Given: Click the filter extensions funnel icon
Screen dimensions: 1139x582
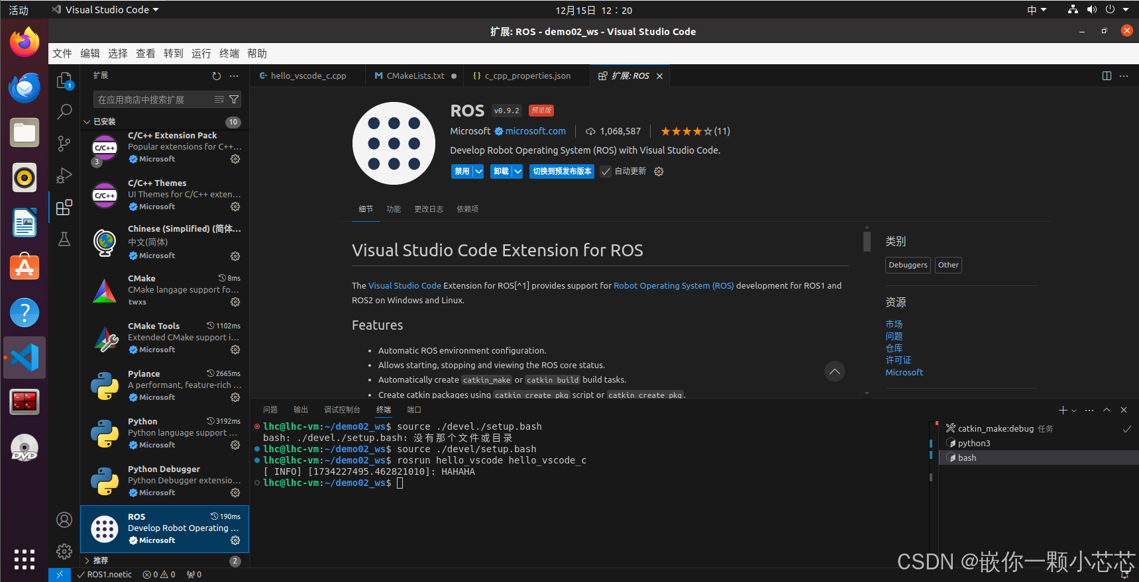Looking at the screenshot, I should tap(234, 99).
